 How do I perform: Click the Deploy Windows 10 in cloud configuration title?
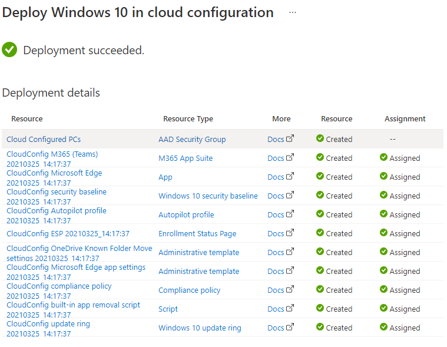tap(138, 13)
